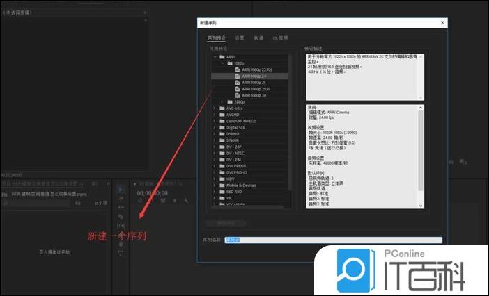
Task: Click the folder icon next to AVCHD
Action: 222,115
